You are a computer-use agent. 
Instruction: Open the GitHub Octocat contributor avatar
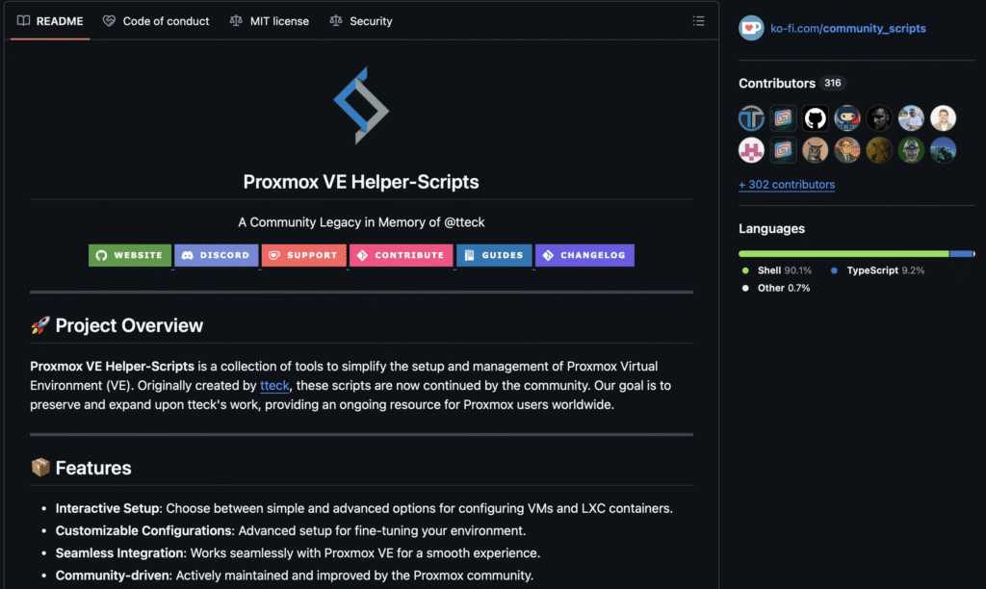815,118
